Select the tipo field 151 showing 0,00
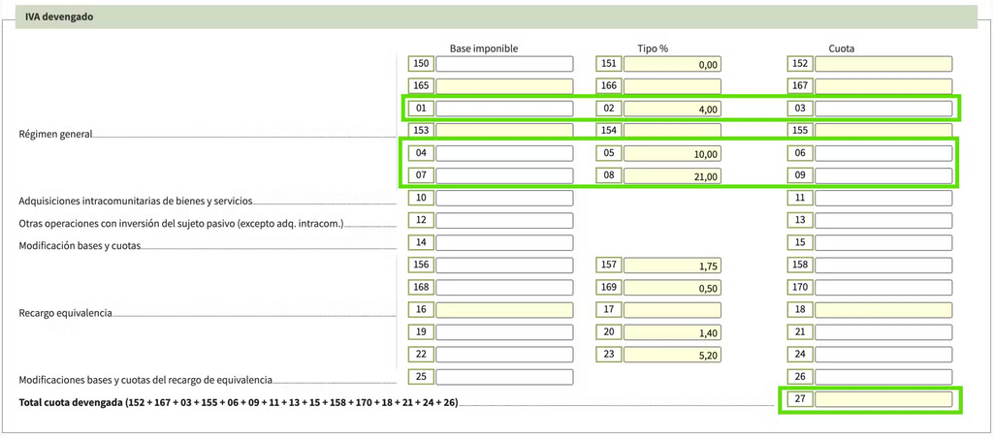Viewport: 993px width, 438px height. 673,64
